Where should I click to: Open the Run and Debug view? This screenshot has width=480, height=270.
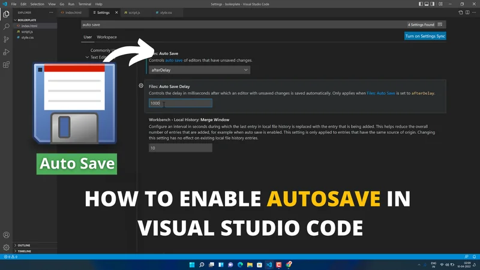click(x=6, y=52)
